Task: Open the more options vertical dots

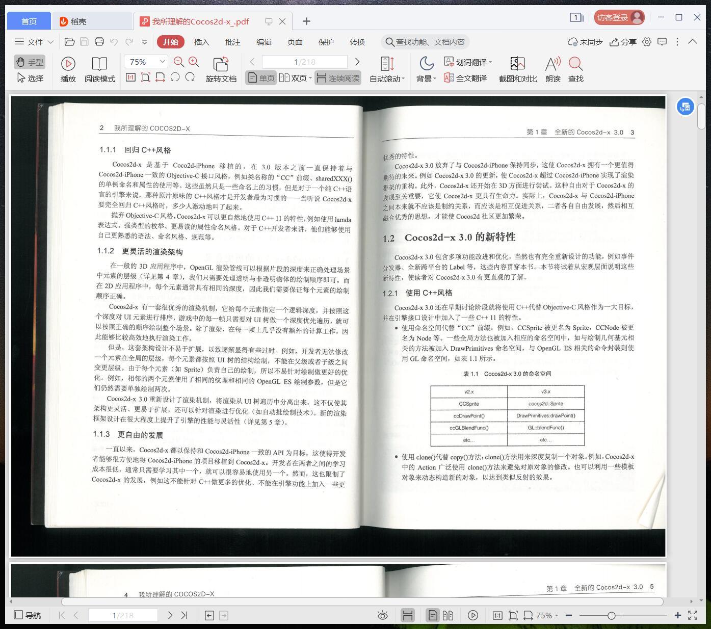Action: tap(677, 42)
